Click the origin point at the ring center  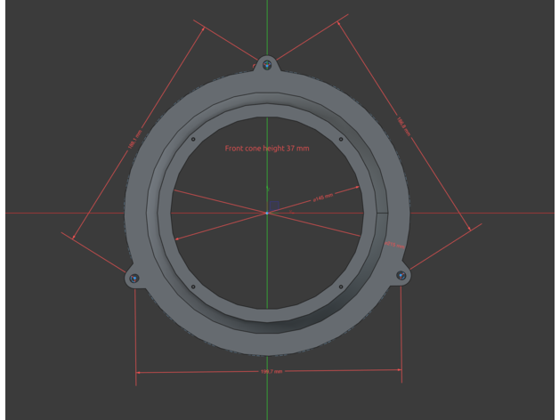267,213
